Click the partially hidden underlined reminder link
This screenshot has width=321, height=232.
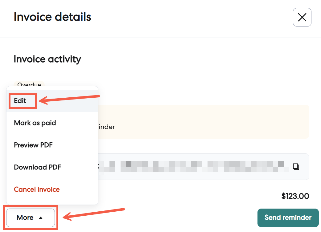[x=106, y=127]
